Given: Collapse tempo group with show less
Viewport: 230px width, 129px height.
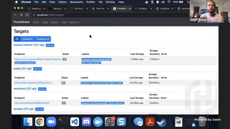Looking at the screenshot, I should click(40, 109).
